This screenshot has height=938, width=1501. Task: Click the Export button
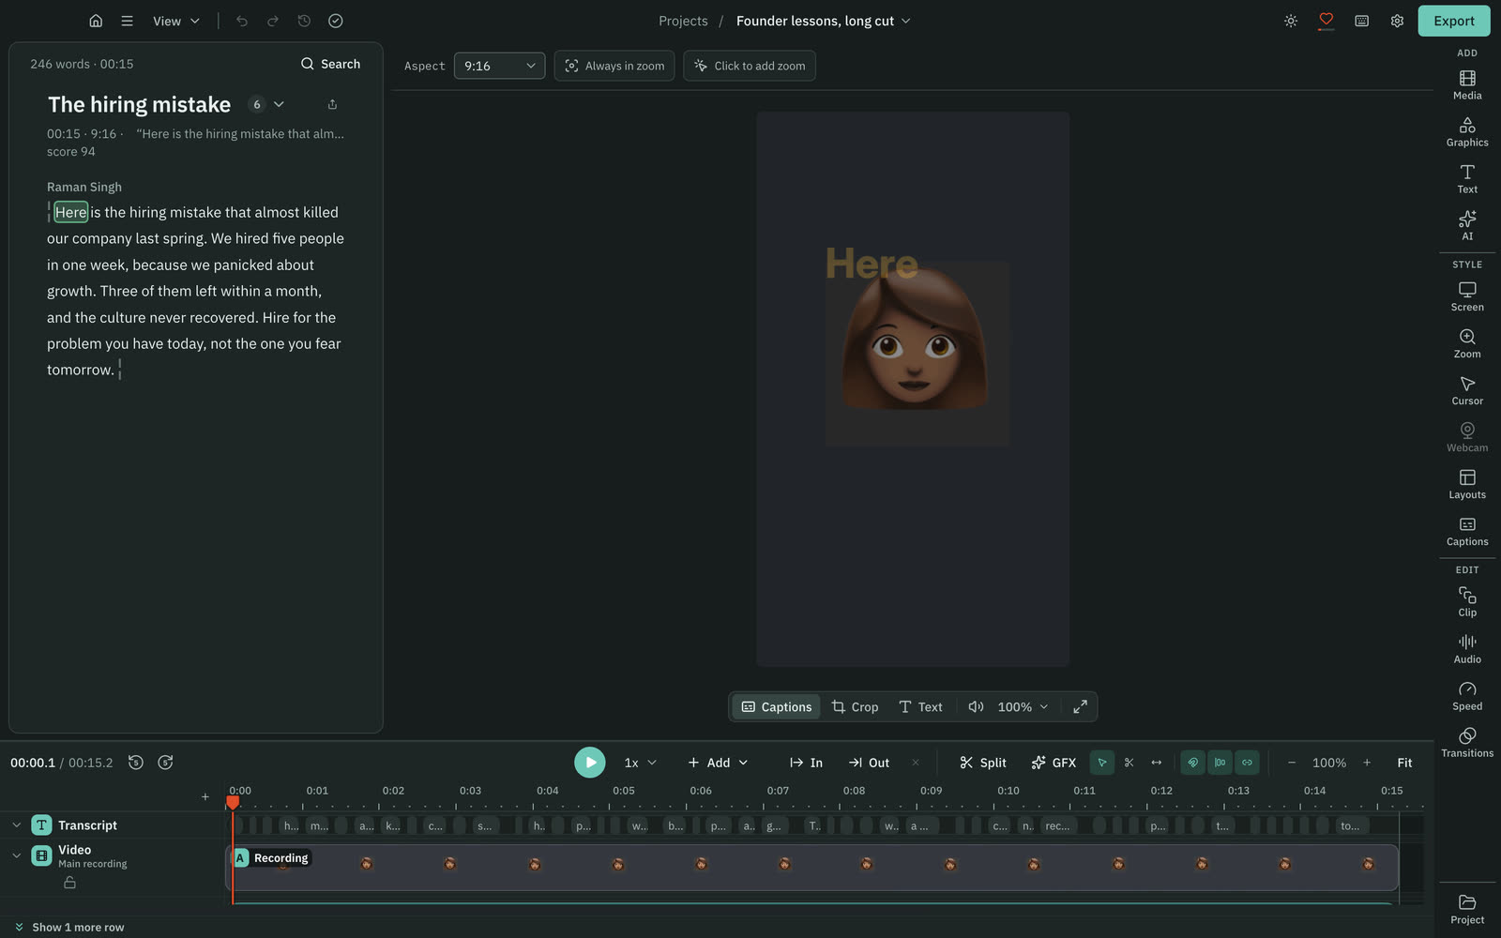[1454, 21]
